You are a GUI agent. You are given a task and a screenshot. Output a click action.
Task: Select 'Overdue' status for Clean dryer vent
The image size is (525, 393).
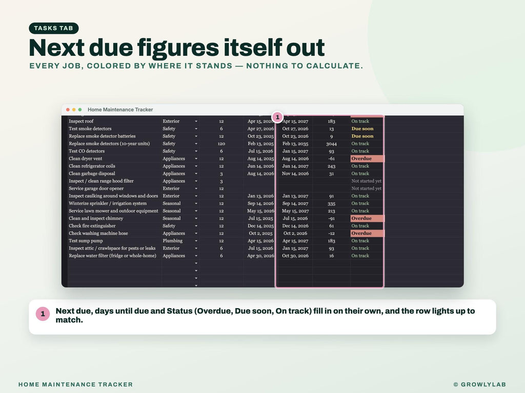click(x=367, y=159)
